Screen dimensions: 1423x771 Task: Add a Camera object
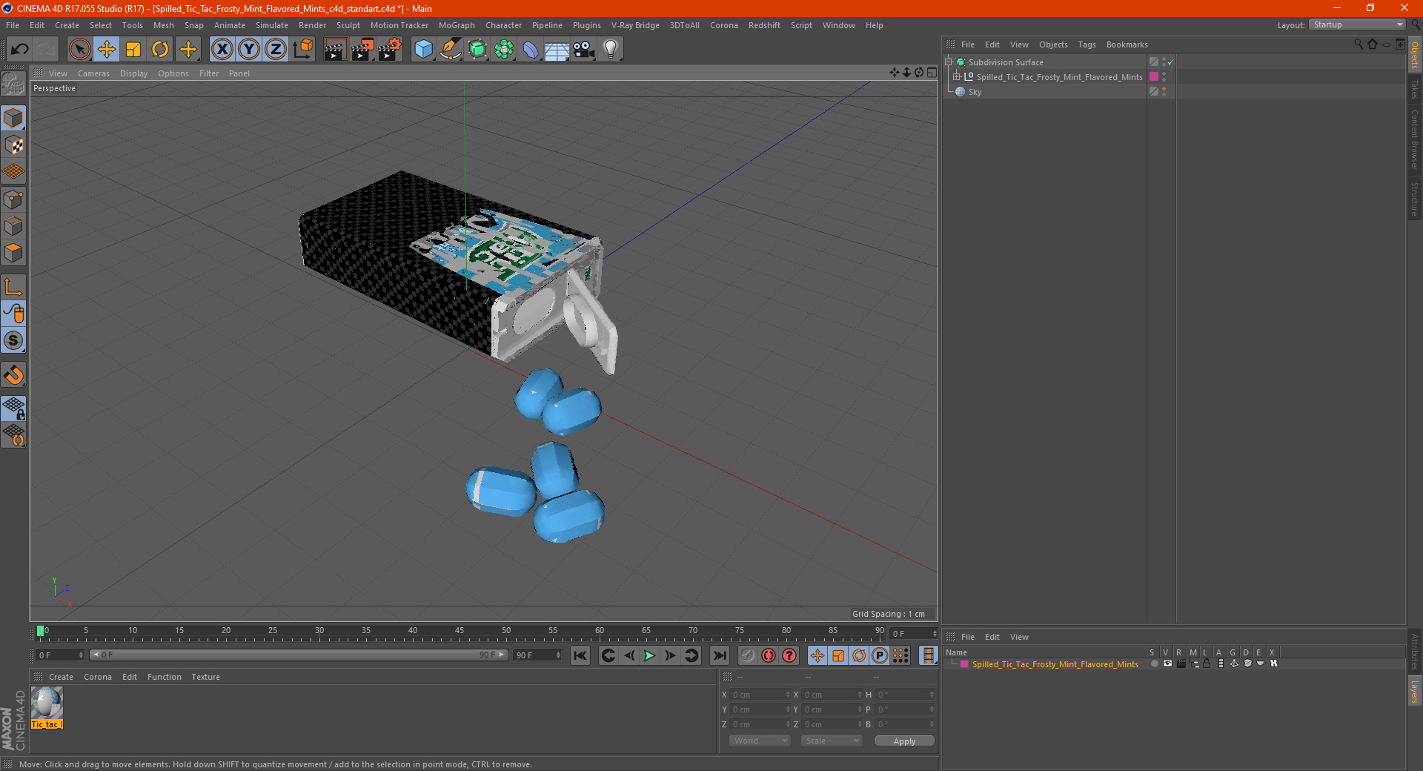584,50
